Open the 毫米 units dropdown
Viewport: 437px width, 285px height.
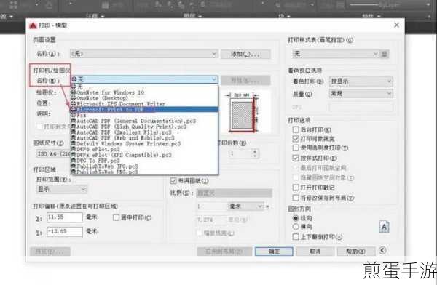click(x=246, y=206)
